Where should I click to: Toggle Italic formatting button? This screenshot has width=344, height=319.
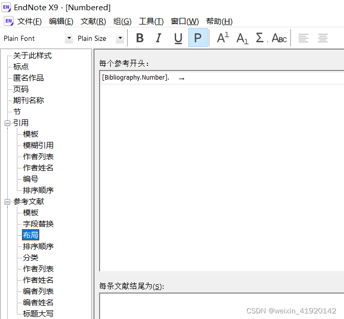[x=158, y=38]
